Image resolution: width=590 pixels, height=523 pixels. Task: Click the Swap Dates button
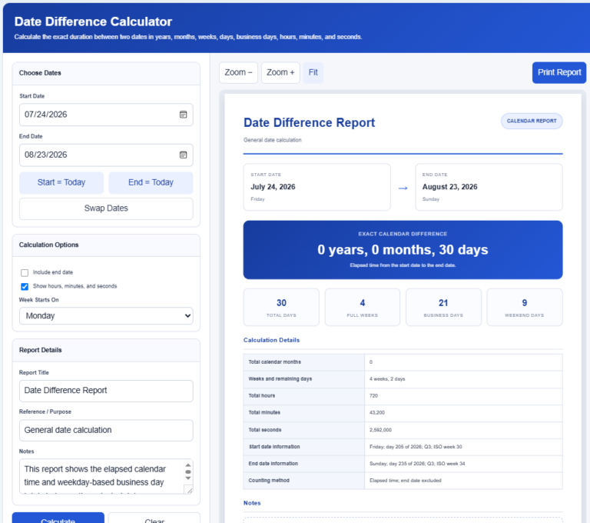pyautogui.click(x=106, y=208)
